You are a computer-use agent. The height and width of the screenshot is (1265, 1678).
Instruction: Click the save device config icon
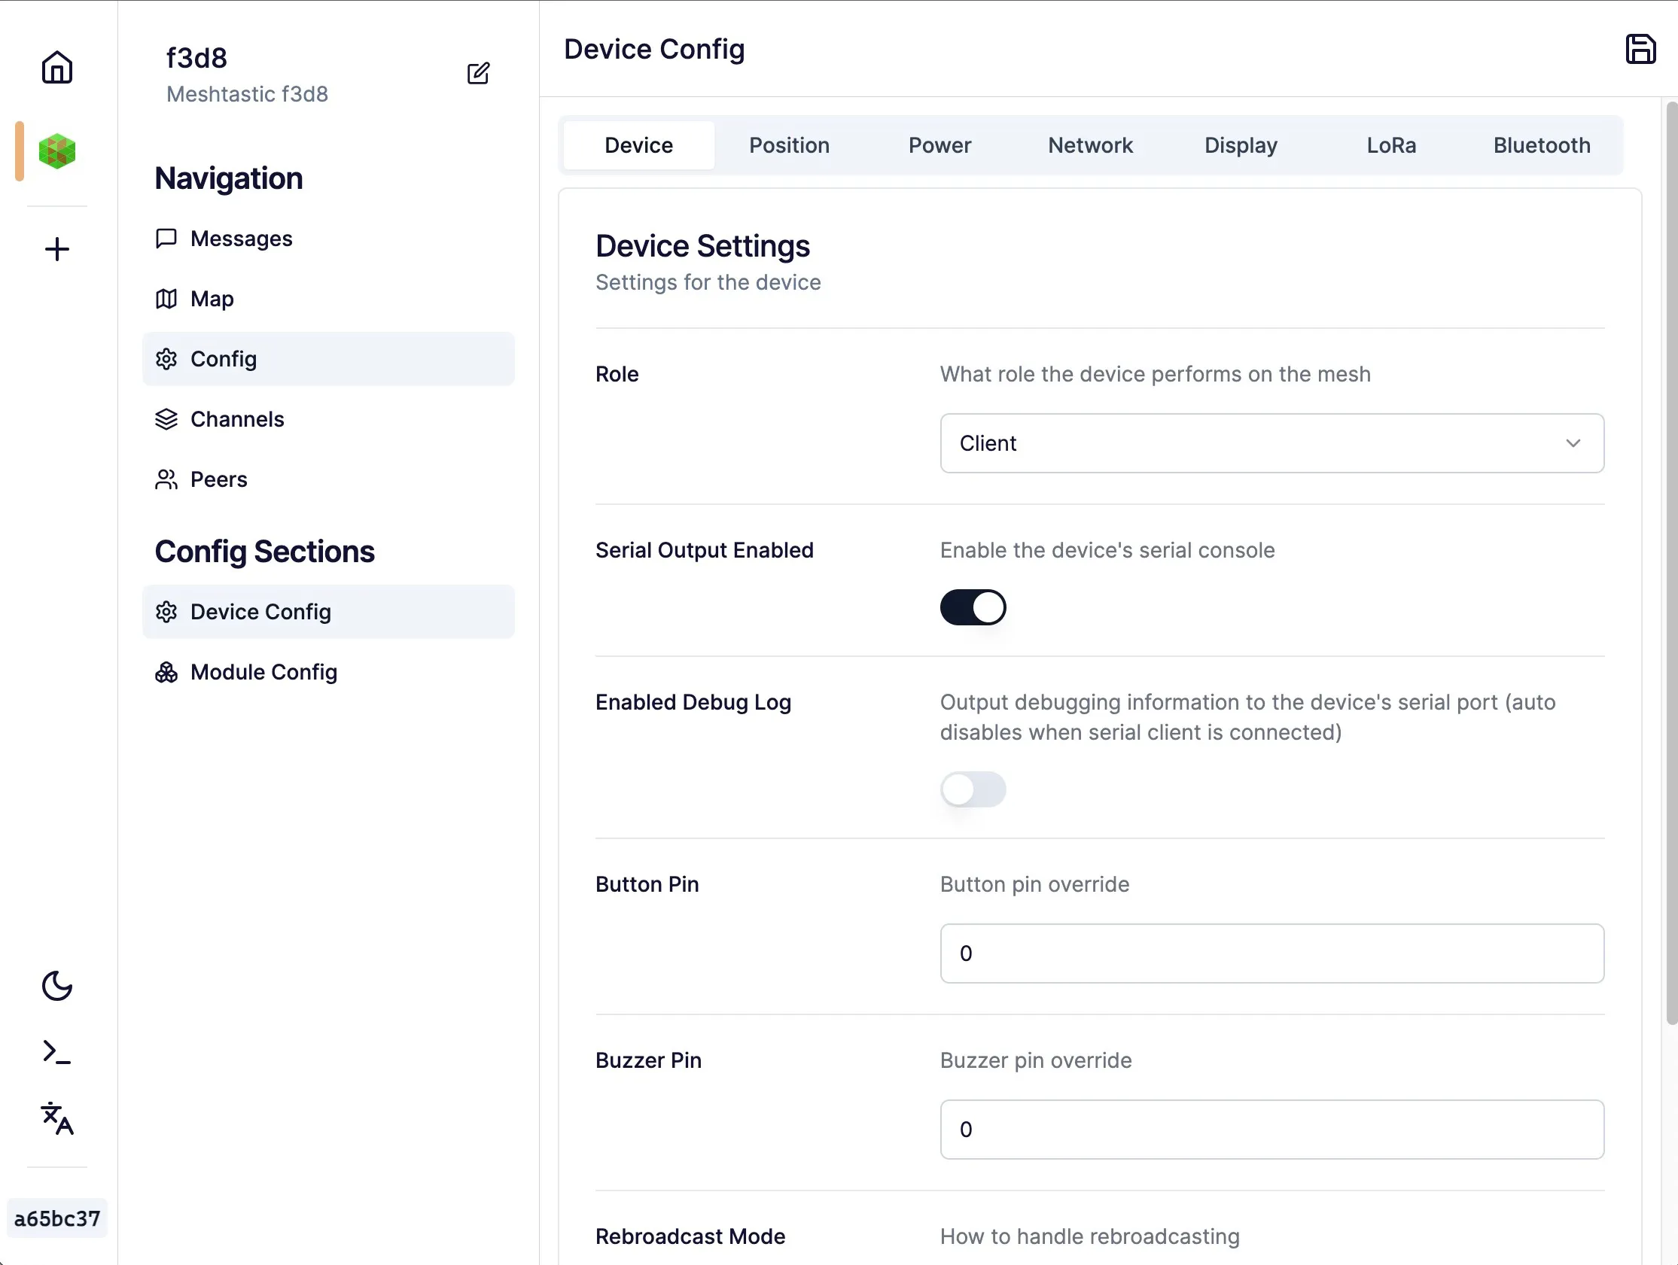[1641, 49]
